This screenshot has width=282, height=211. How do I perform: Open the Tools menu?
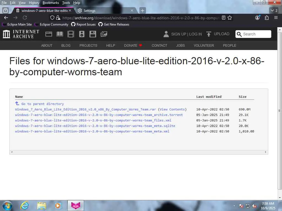66,3
